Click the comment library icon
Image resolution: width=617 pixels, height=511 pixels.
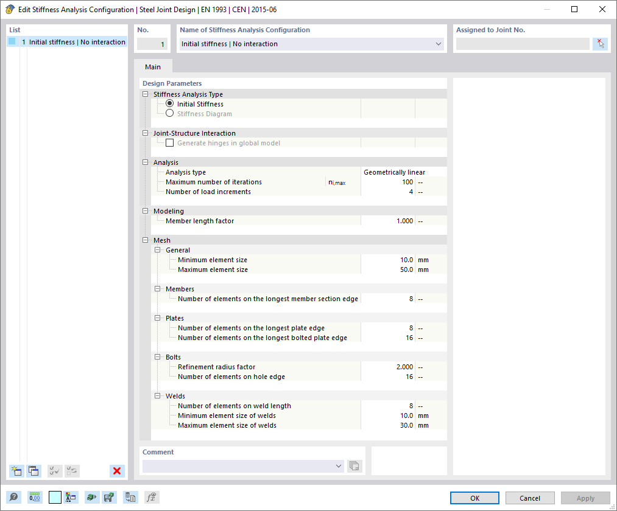tap(354, 466)
